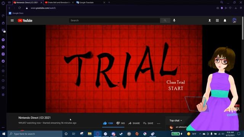This screenshot has height=137, width=244.
Task: Open the YouTube account avatar menu
Action: click(x=234, y=21)
